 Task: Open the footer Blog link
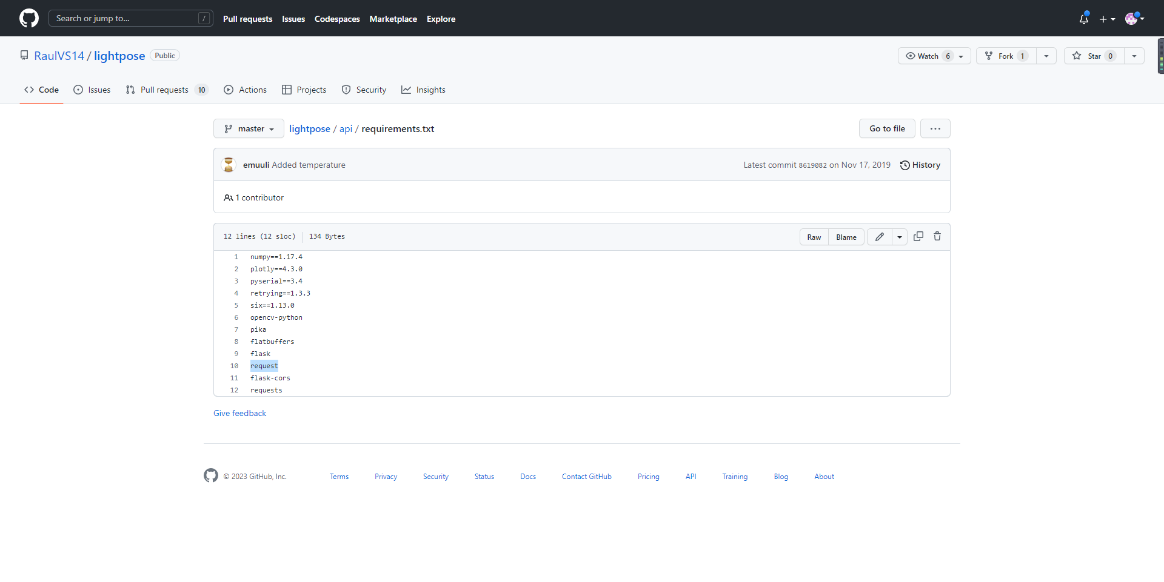781,477
